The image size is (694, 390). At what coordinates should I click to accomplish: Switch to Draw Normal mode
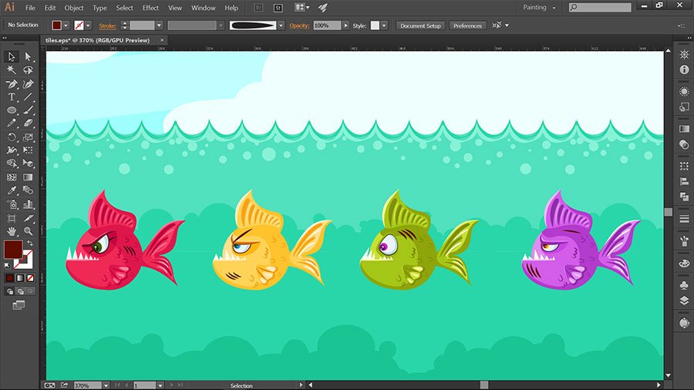(10, 291)
